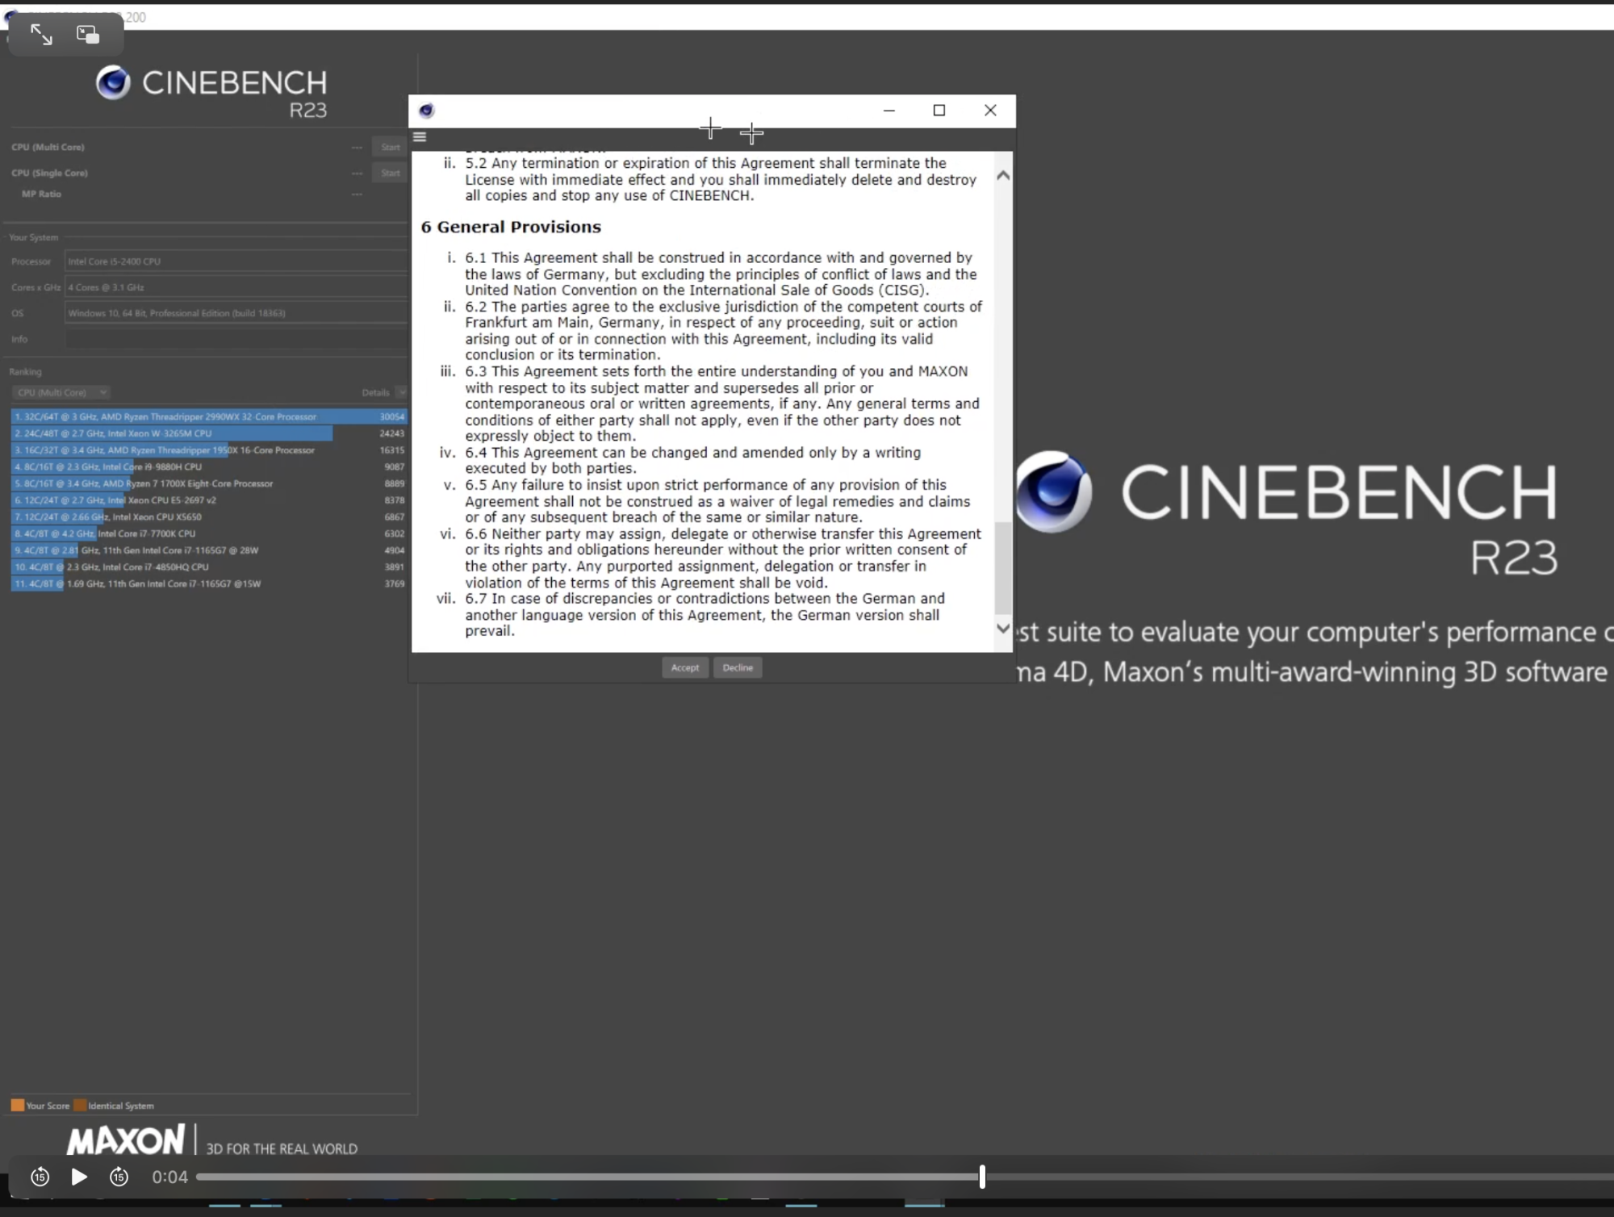Click the license text scrollbar thumb
Image resolution: width=1614 pixels, height=1217 pixels.
point(1003,568)
